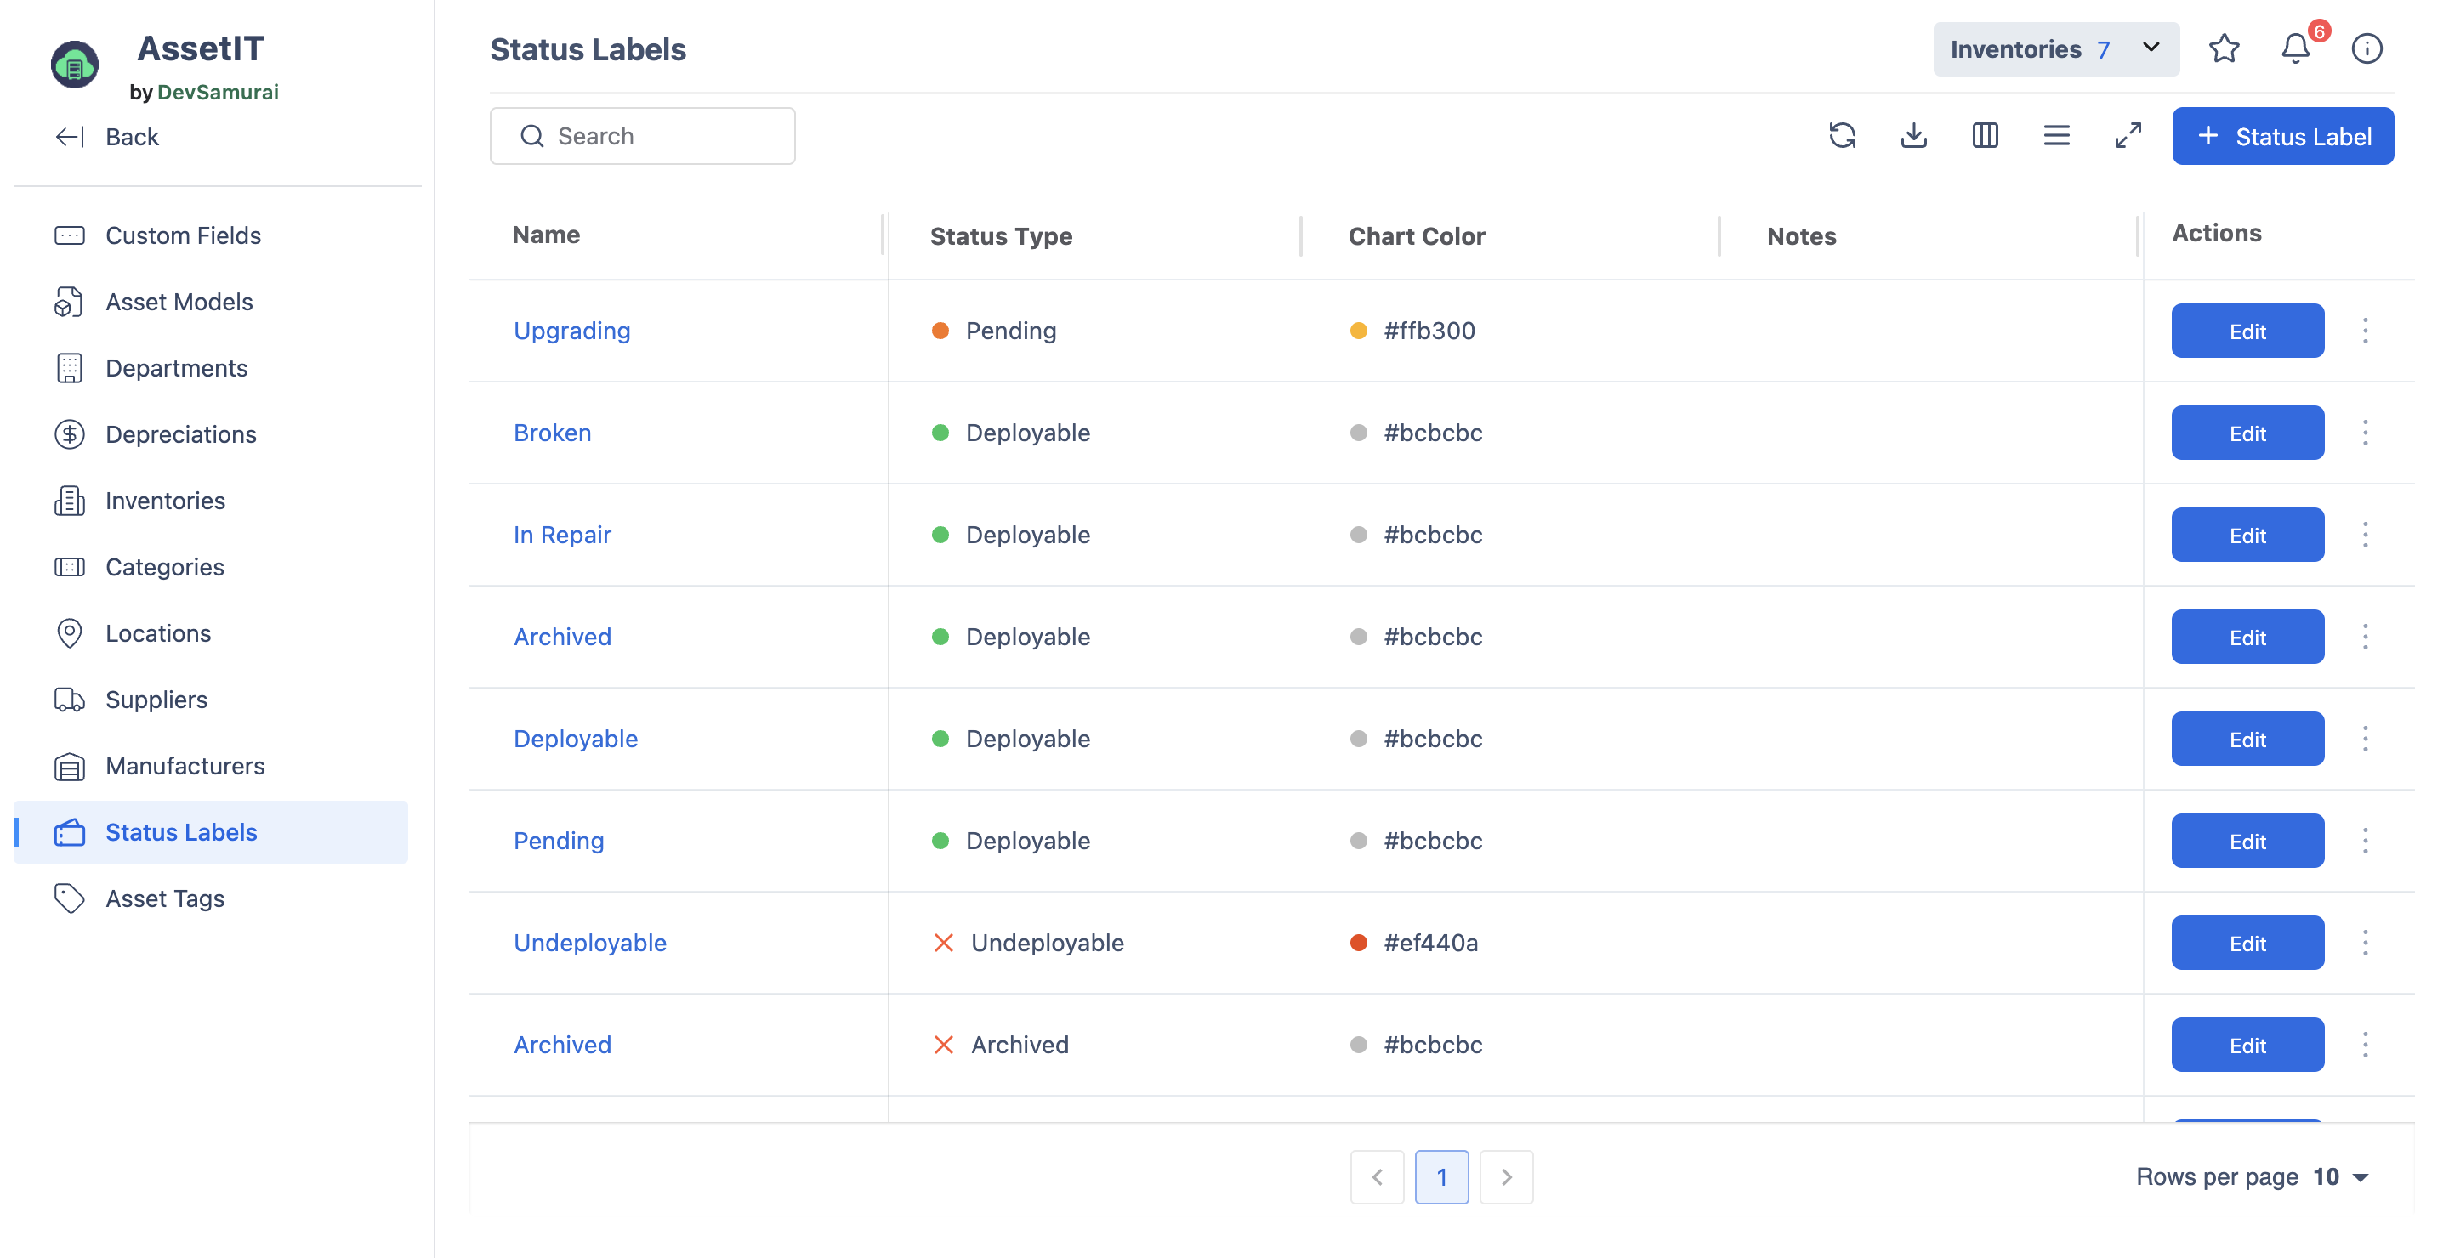Screen dimensions: 2449x1258
Task: Click the #ffb300 chart color swatch
Action: pyautogui.click(x=1358, y=331)
